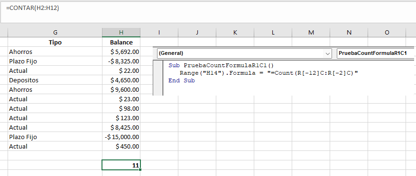The width and height of the screenshot is (416, 176).
Task: Click the Range("H14").Formula code line
Action: point(269,73)
